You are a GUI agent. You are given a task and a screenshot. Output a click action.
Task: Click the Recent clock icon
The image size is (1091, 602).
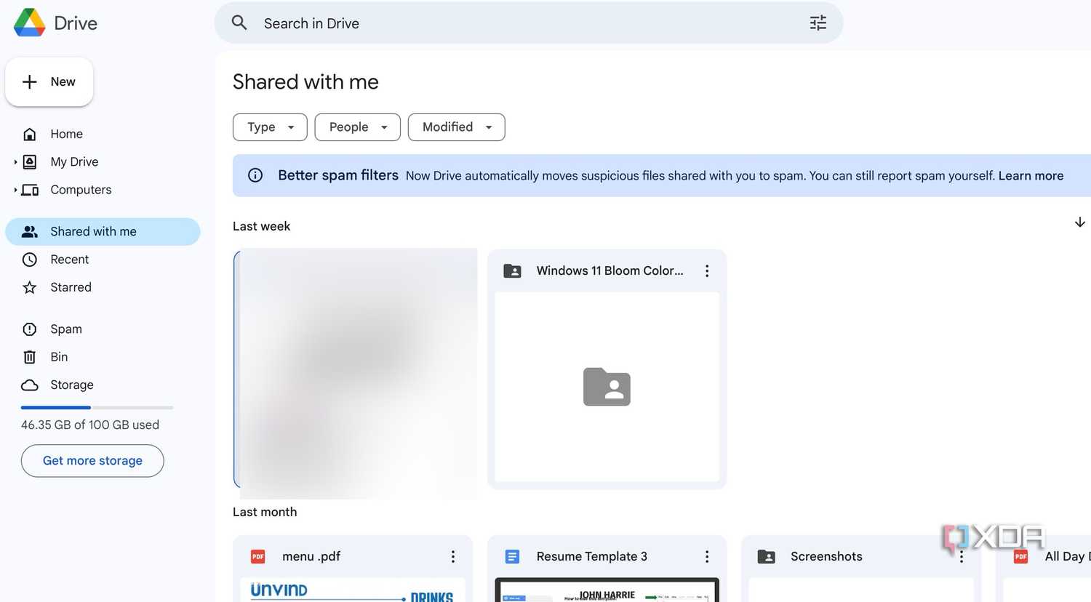[30, 260]
